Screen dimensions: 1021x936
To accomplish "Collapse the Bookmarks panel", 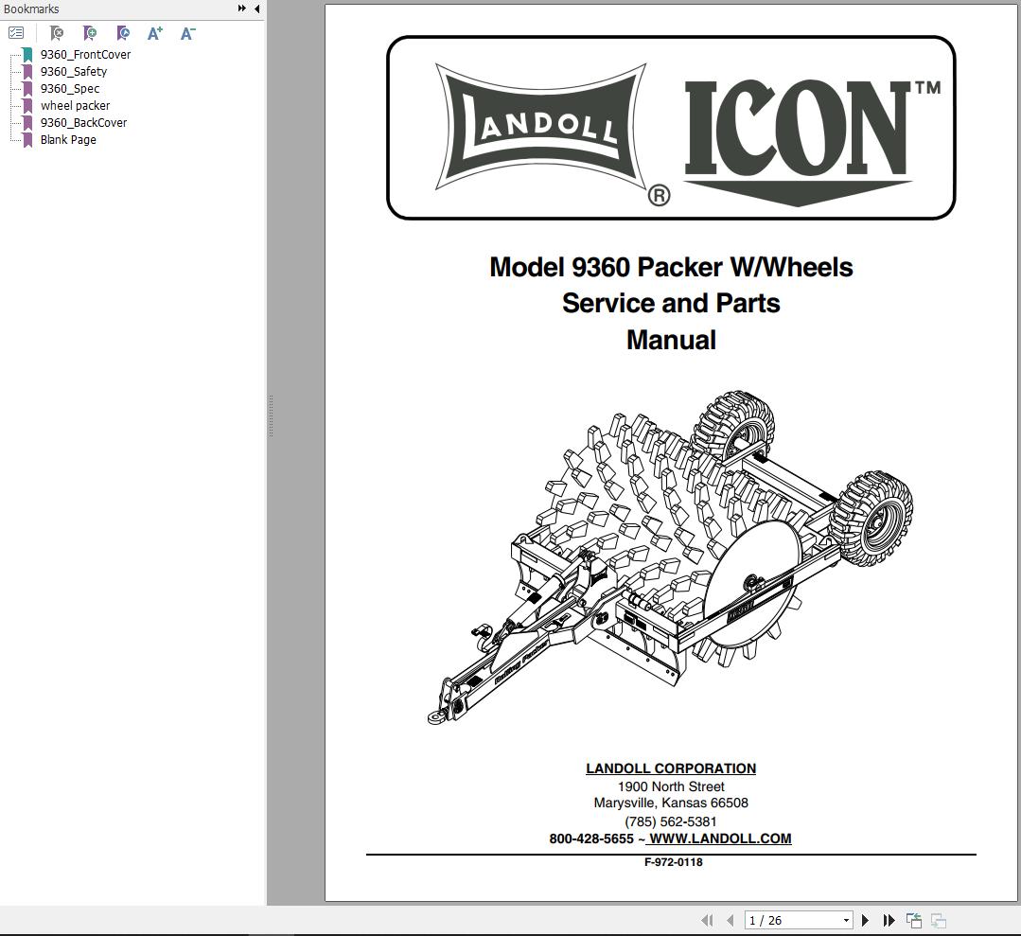I will (x=255, y=9).
